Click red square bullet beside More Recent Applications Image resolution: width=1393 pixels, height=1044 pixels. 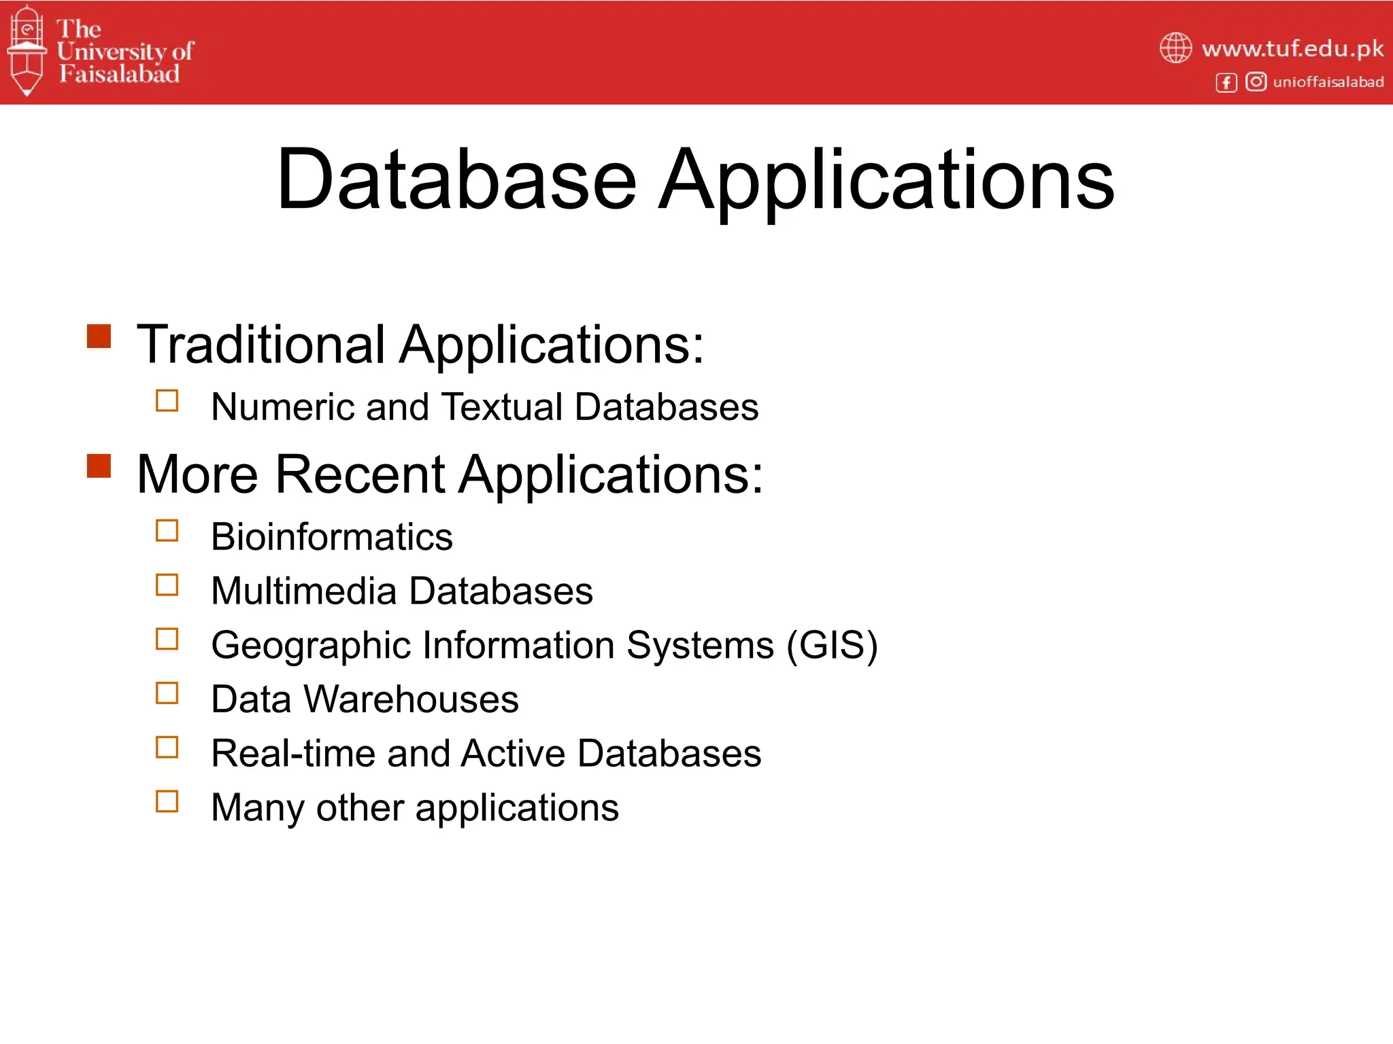point(99,466)
